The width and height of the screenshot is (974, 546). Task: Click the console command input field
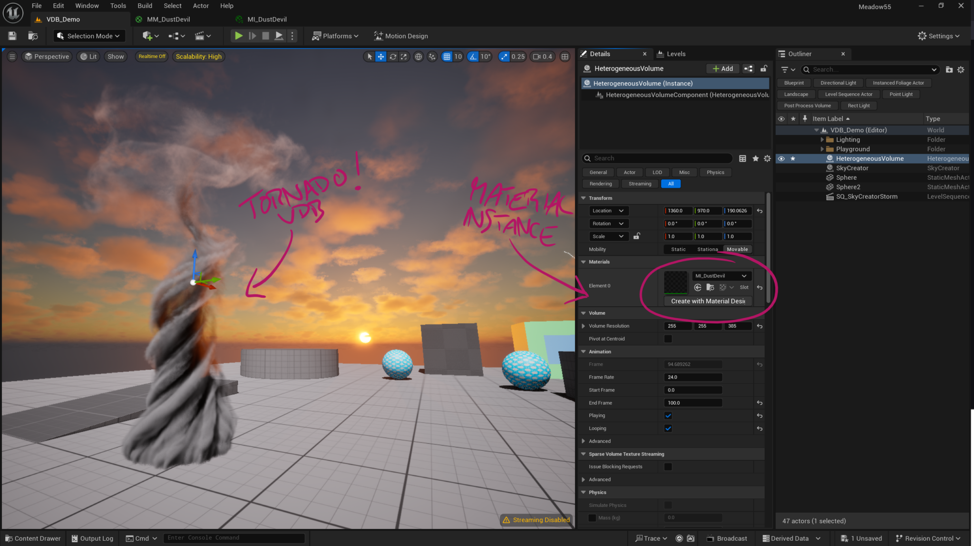(x=234, y=537)
